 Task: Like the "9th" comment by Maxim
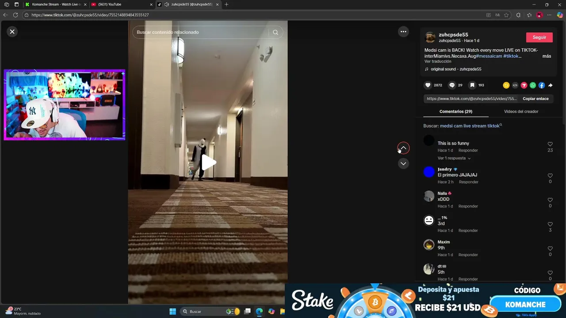coord(550,248)
